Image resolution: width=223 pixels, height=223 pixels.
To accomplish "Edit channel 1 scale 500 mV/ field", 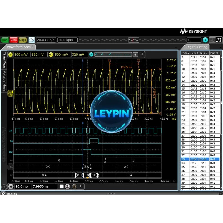I will coord(22,55).
